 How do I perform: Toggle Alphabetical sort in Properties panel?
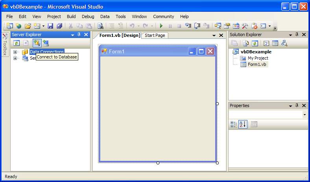tap(243, 124)
